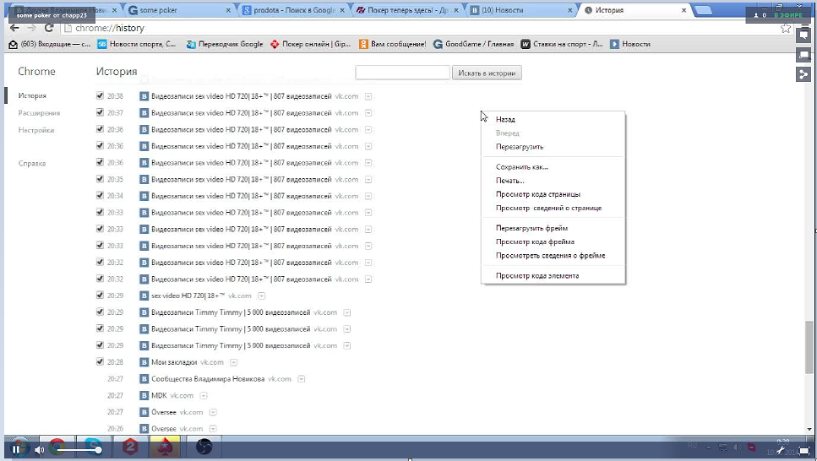
Task: Open Справка in the Chrome sidebar
Action: 32,164
